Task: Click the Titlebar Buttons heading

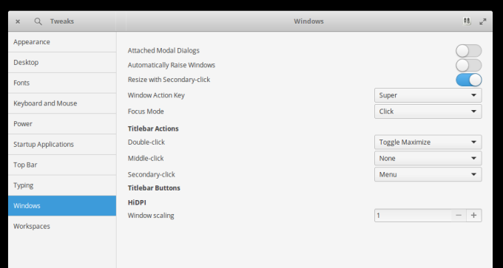Action: [x=154, y=188]
